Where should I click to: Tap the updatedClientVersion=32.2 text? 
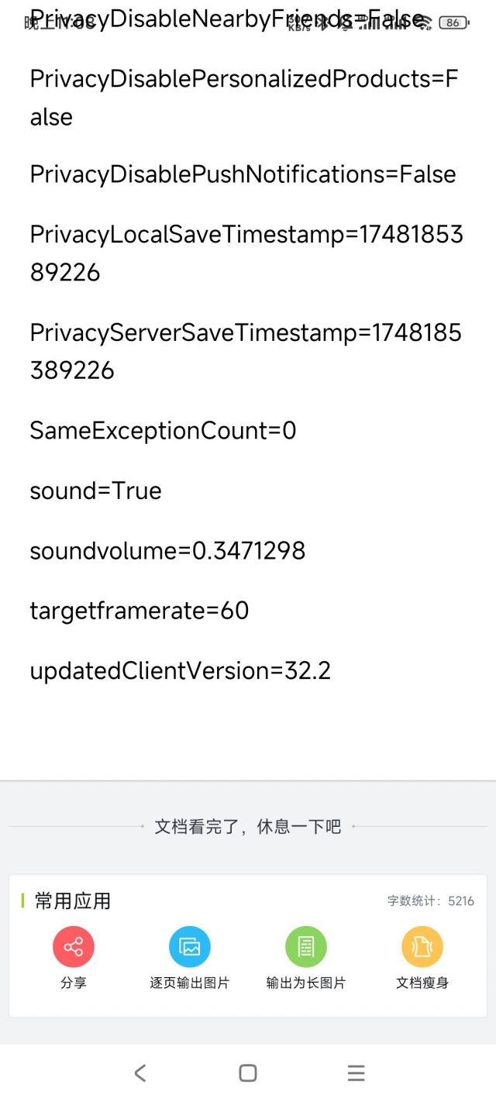click(x=180, y=671)
